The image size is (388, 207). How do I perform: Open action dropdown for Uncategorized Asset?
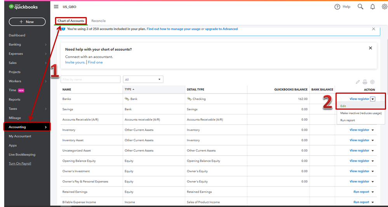pyautogui.click(x=372, y=151)
